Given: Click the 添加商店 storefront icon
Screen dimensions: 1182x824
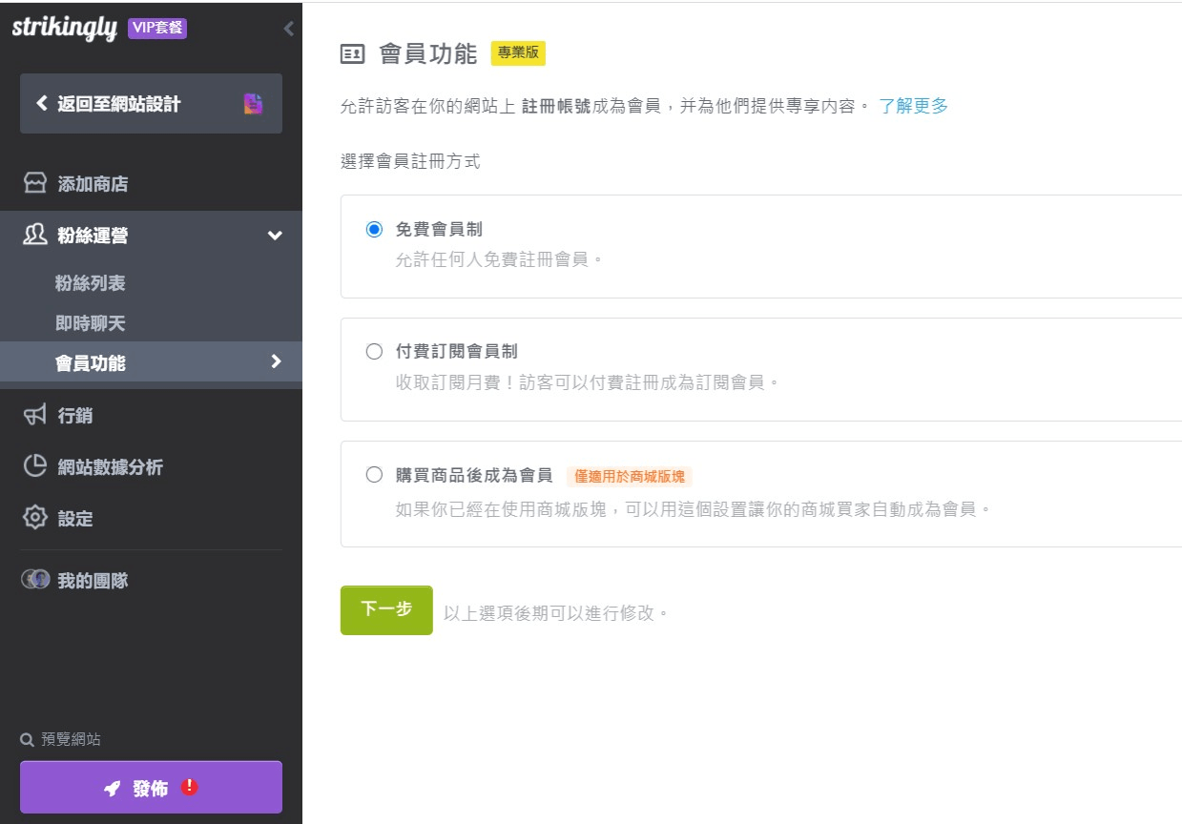Looking at the screenshot, I should tap(34, 183).
